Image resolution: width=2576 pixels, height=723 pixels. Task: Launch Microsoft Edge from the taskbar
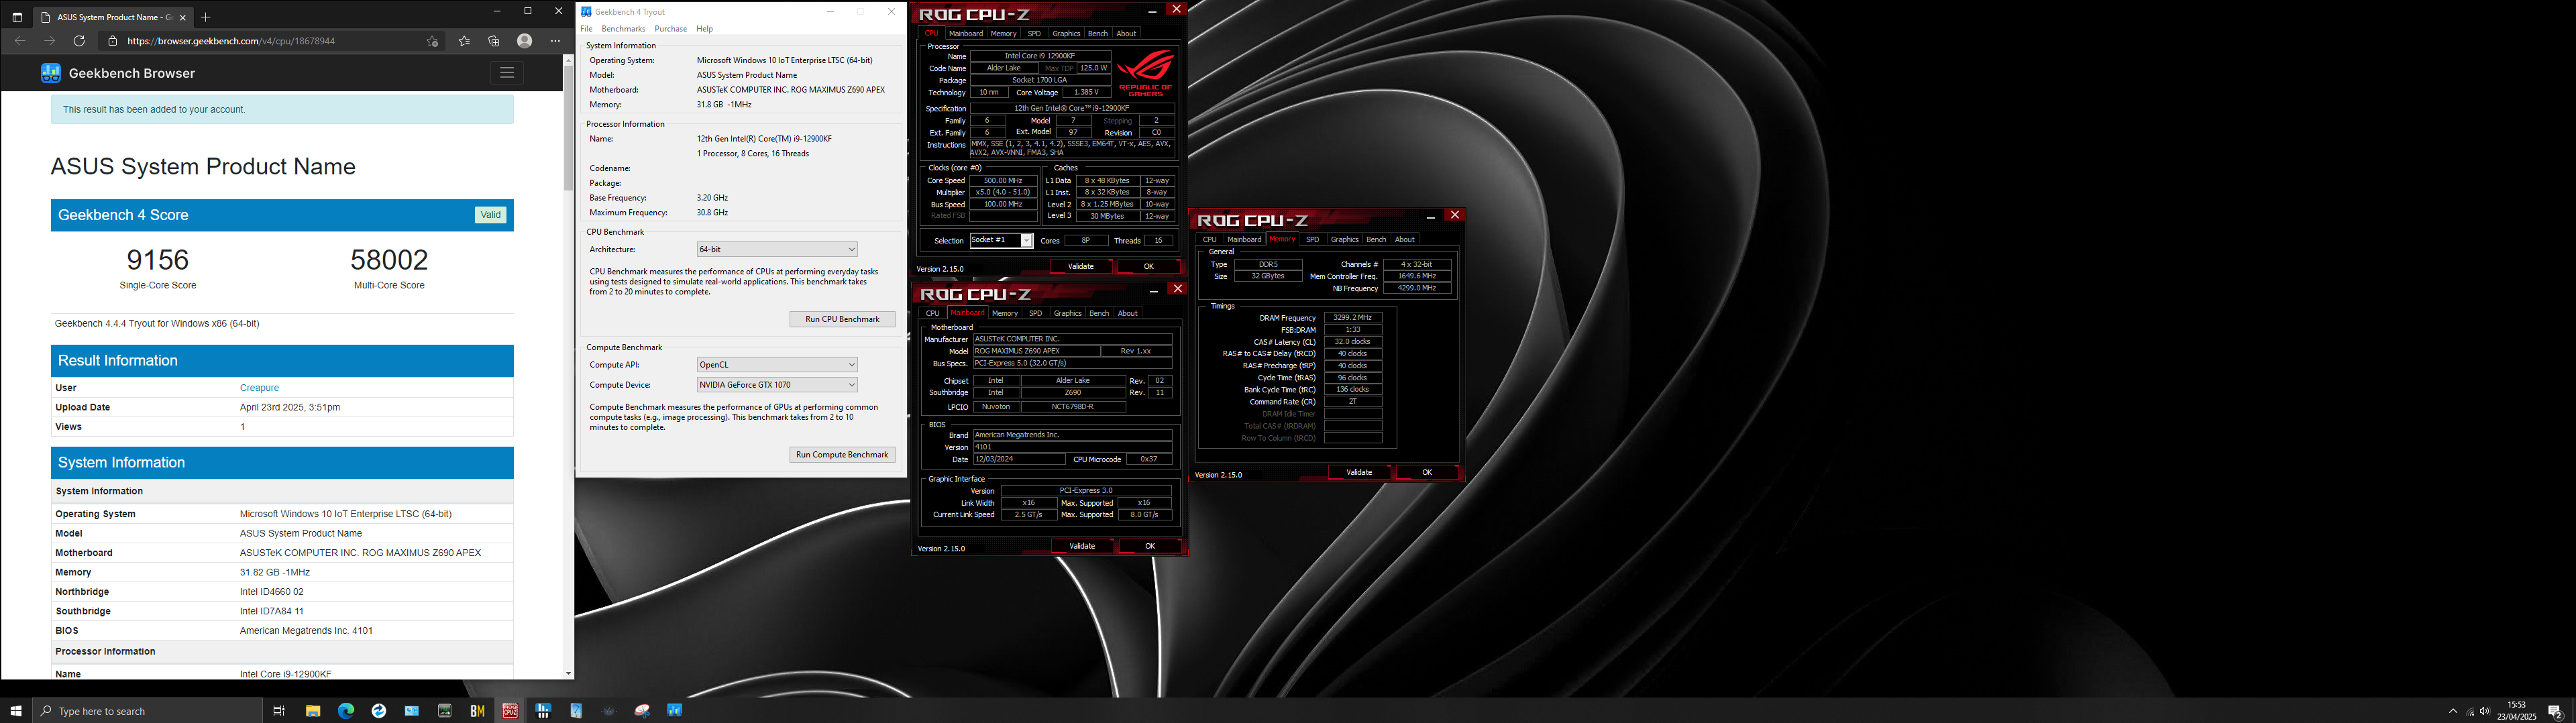(x=346, y=710)
